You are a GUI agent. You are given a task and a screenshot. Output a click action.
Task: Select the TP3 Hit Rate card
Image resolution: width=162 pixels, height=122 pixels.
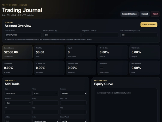tap(17, 68)
